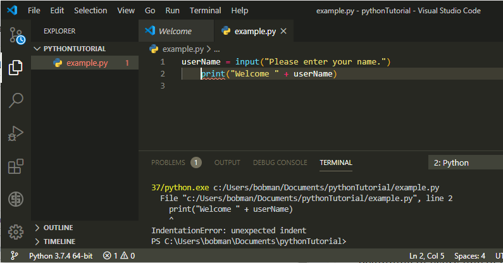Open the Terminal menu
The image size is (503, 263).
(205, 11)
